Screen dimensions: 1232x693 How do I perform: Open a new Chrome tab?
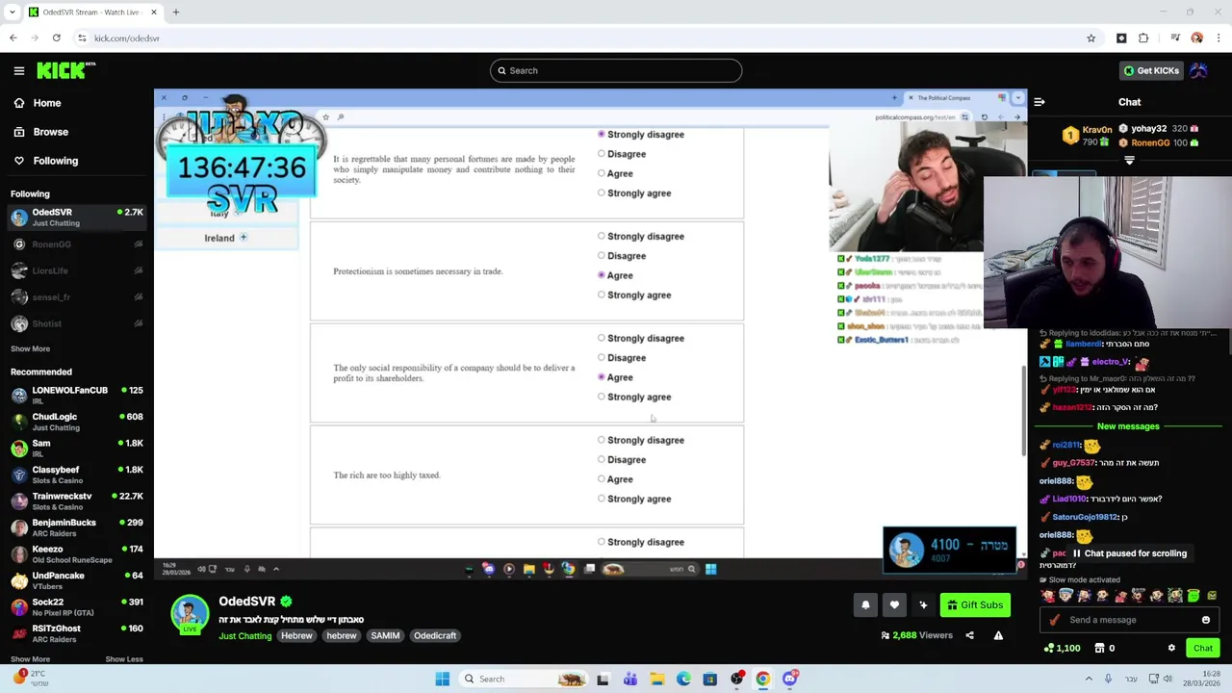pyautogui.click(x=175, y=13)
